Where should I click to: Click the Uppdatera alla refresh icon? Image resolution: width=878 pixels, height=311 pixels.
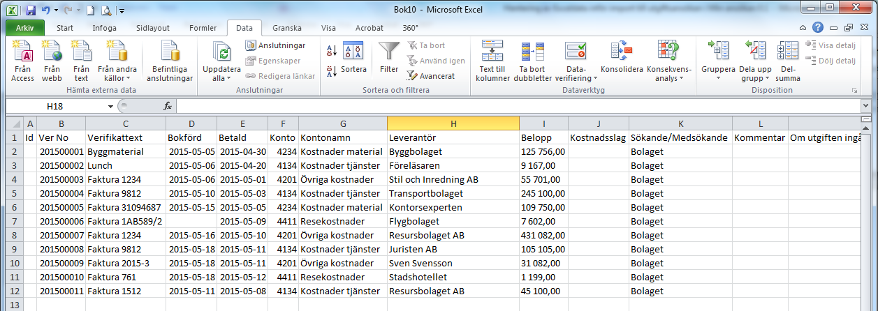pyautogui.click(x=221, y=52)
